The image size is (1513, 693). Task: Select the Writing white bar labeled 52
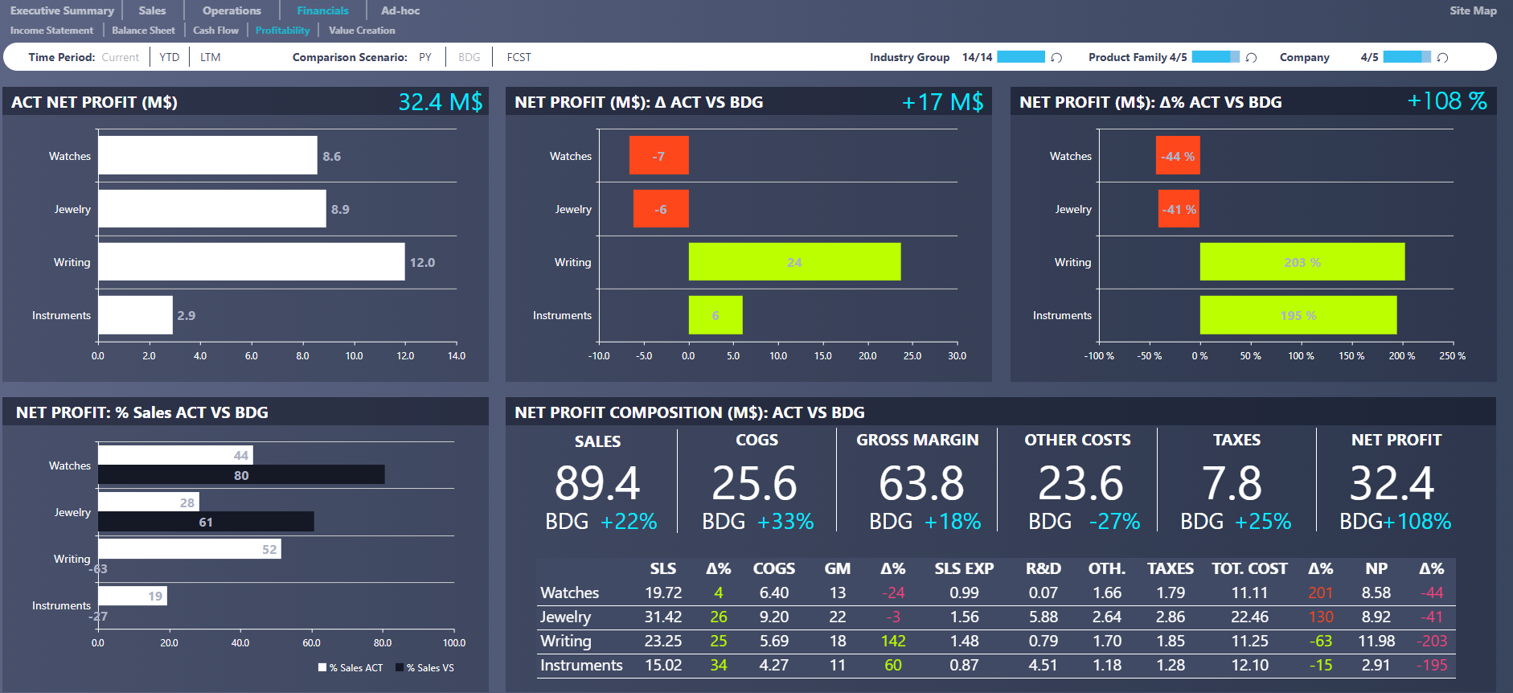click(x=190, y=548)
